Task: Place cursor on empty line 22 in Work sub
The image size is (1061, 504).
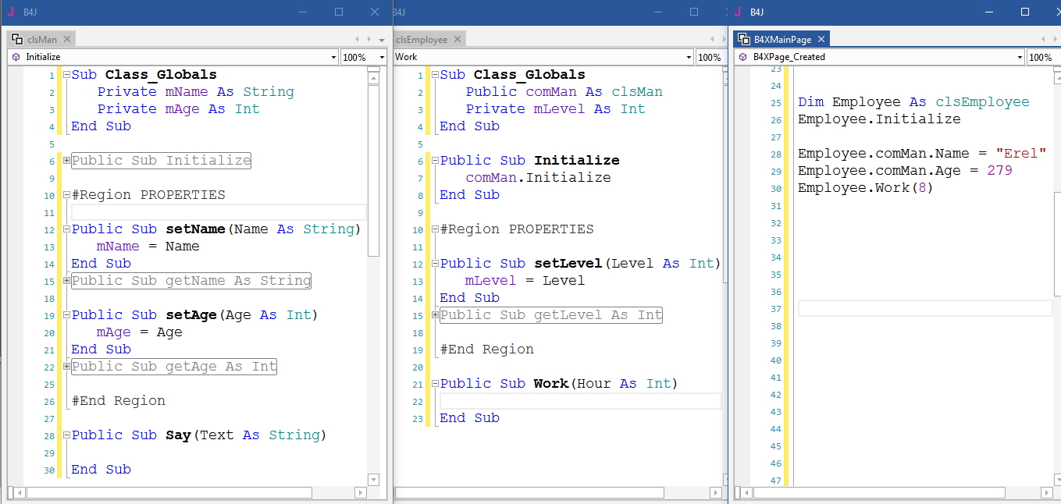Action: tap(580, 401)
